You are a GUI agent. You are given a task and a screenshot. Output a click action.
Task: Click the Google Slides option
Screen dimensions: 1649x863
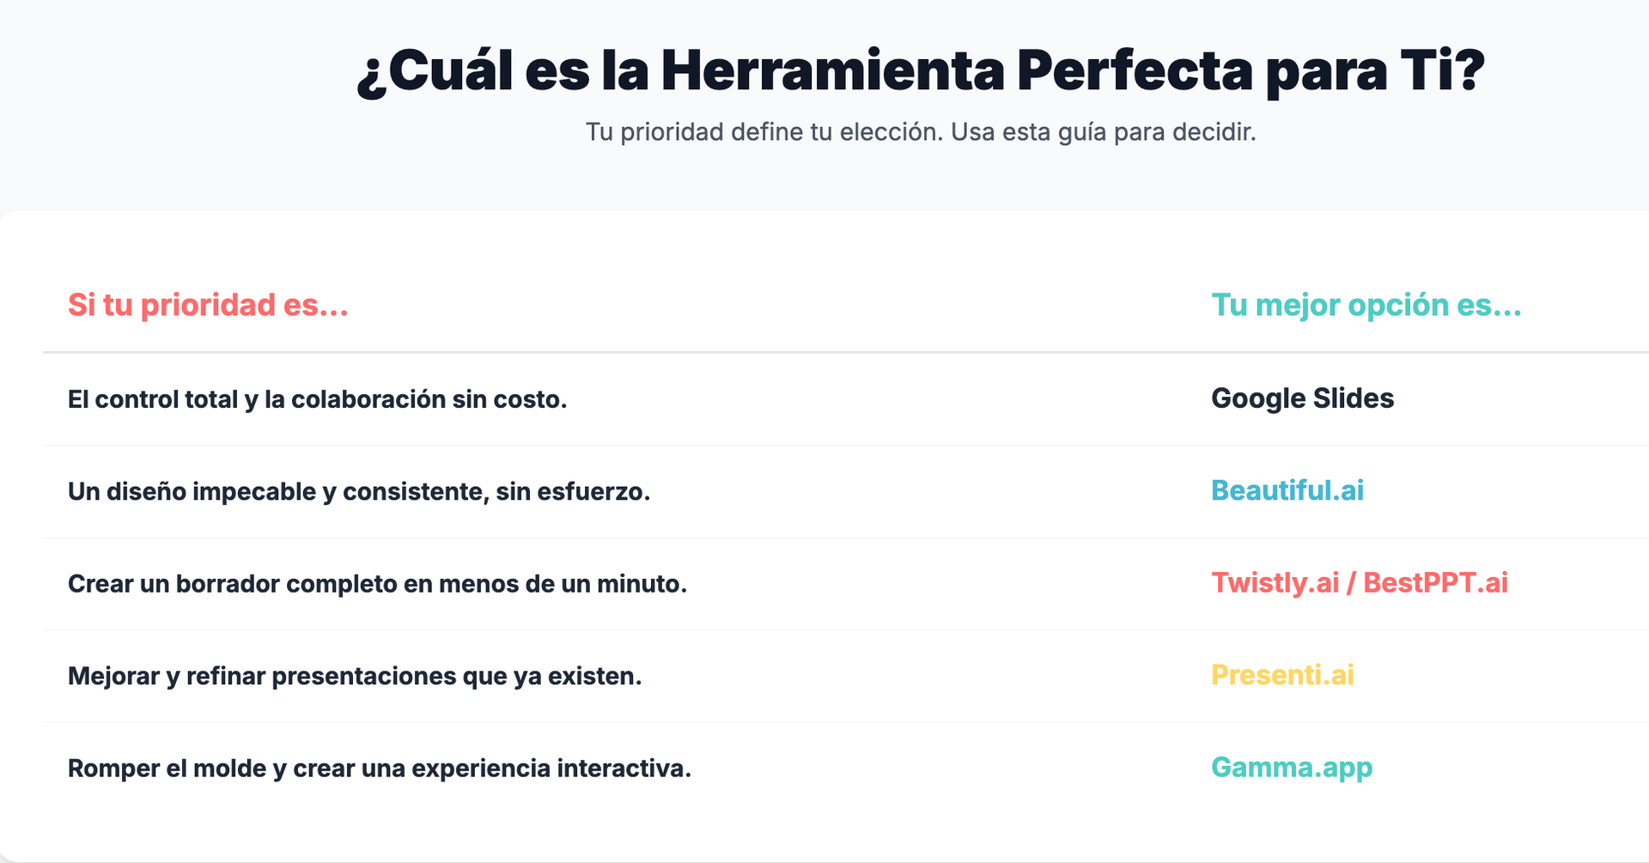tap(1302, 398)
